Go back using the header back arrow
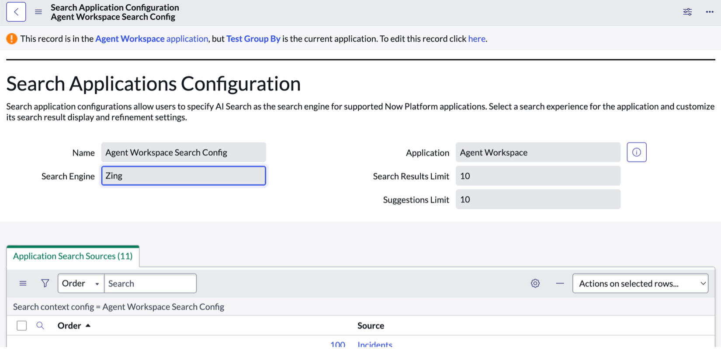Screen dimensions: 721x349 tap(16, 12)
